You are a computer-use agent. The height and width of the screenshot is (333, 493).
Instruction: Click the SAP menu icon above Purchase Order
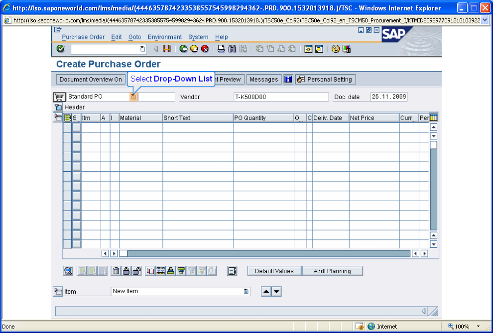[58, 30]
